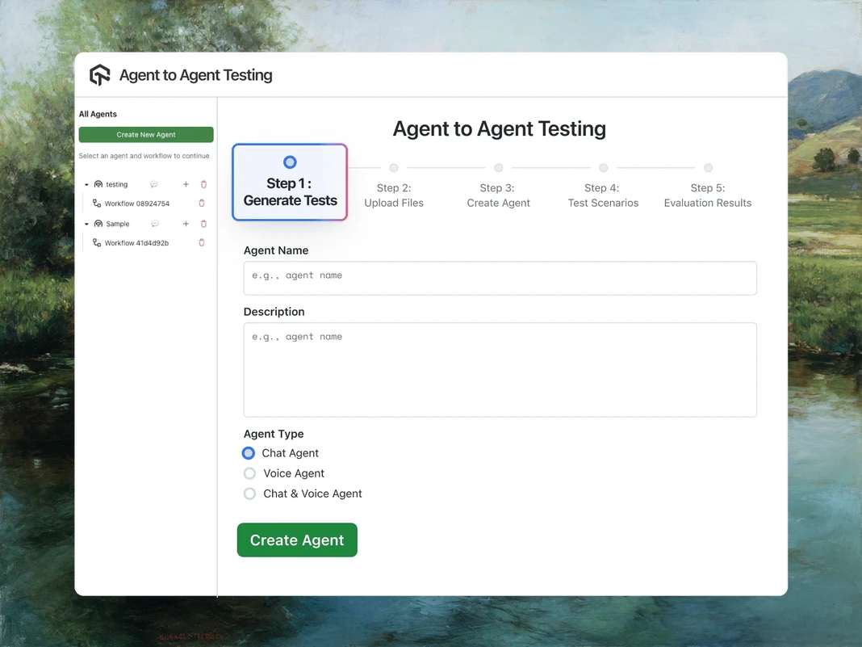
Task: Click the agent icon next to Sample
Action: pyautogui.click(x=98, y=224)
